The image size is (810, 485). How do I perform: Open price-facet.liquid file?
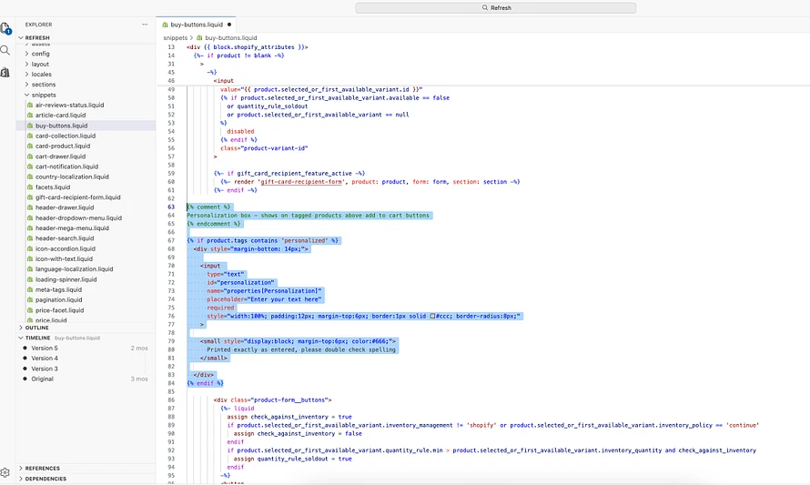(x=59, y=310)
